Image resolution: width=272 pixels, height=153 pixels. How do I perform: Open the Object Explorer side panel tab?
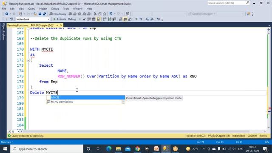pos(3,32)
